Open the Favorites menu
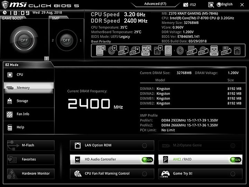Screen dimensions: 249x187 31,159
